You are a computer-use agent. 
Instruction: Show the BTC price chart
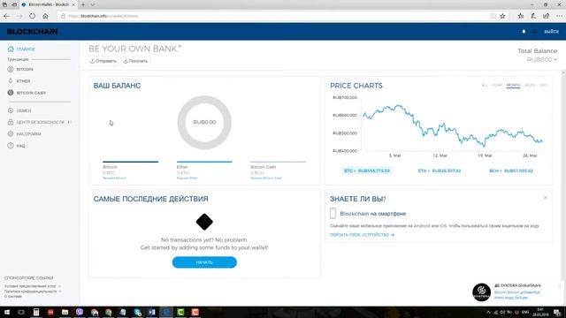[367, 170]
